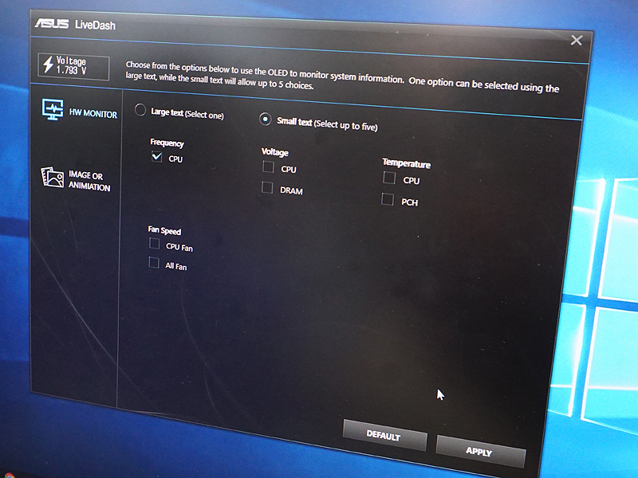Click the APPLY button
The image size is (638, 478).
tap(480, 452)
